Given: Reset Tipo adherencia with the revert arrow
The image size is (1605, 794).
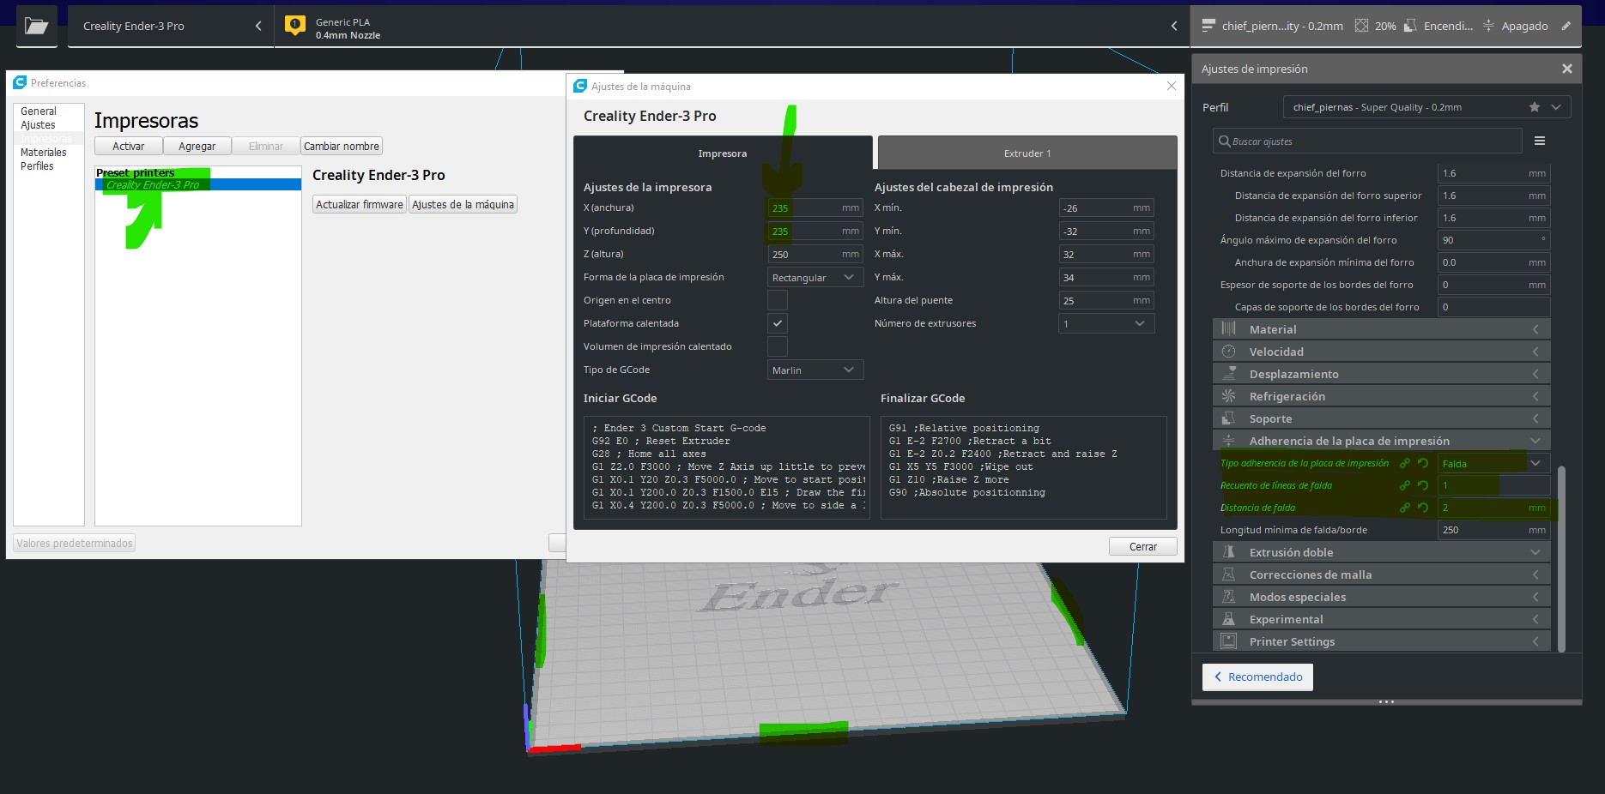Looking at the screenshot, I should (1423, 463).
